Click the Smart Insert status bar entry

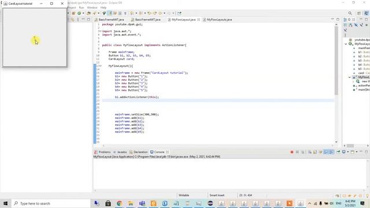(217, 195)
